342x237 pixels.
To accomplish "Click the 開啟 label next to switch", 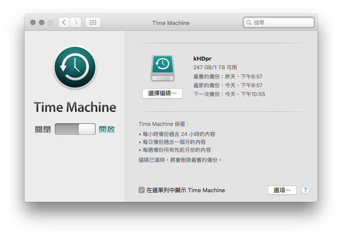I will (107, 129).
